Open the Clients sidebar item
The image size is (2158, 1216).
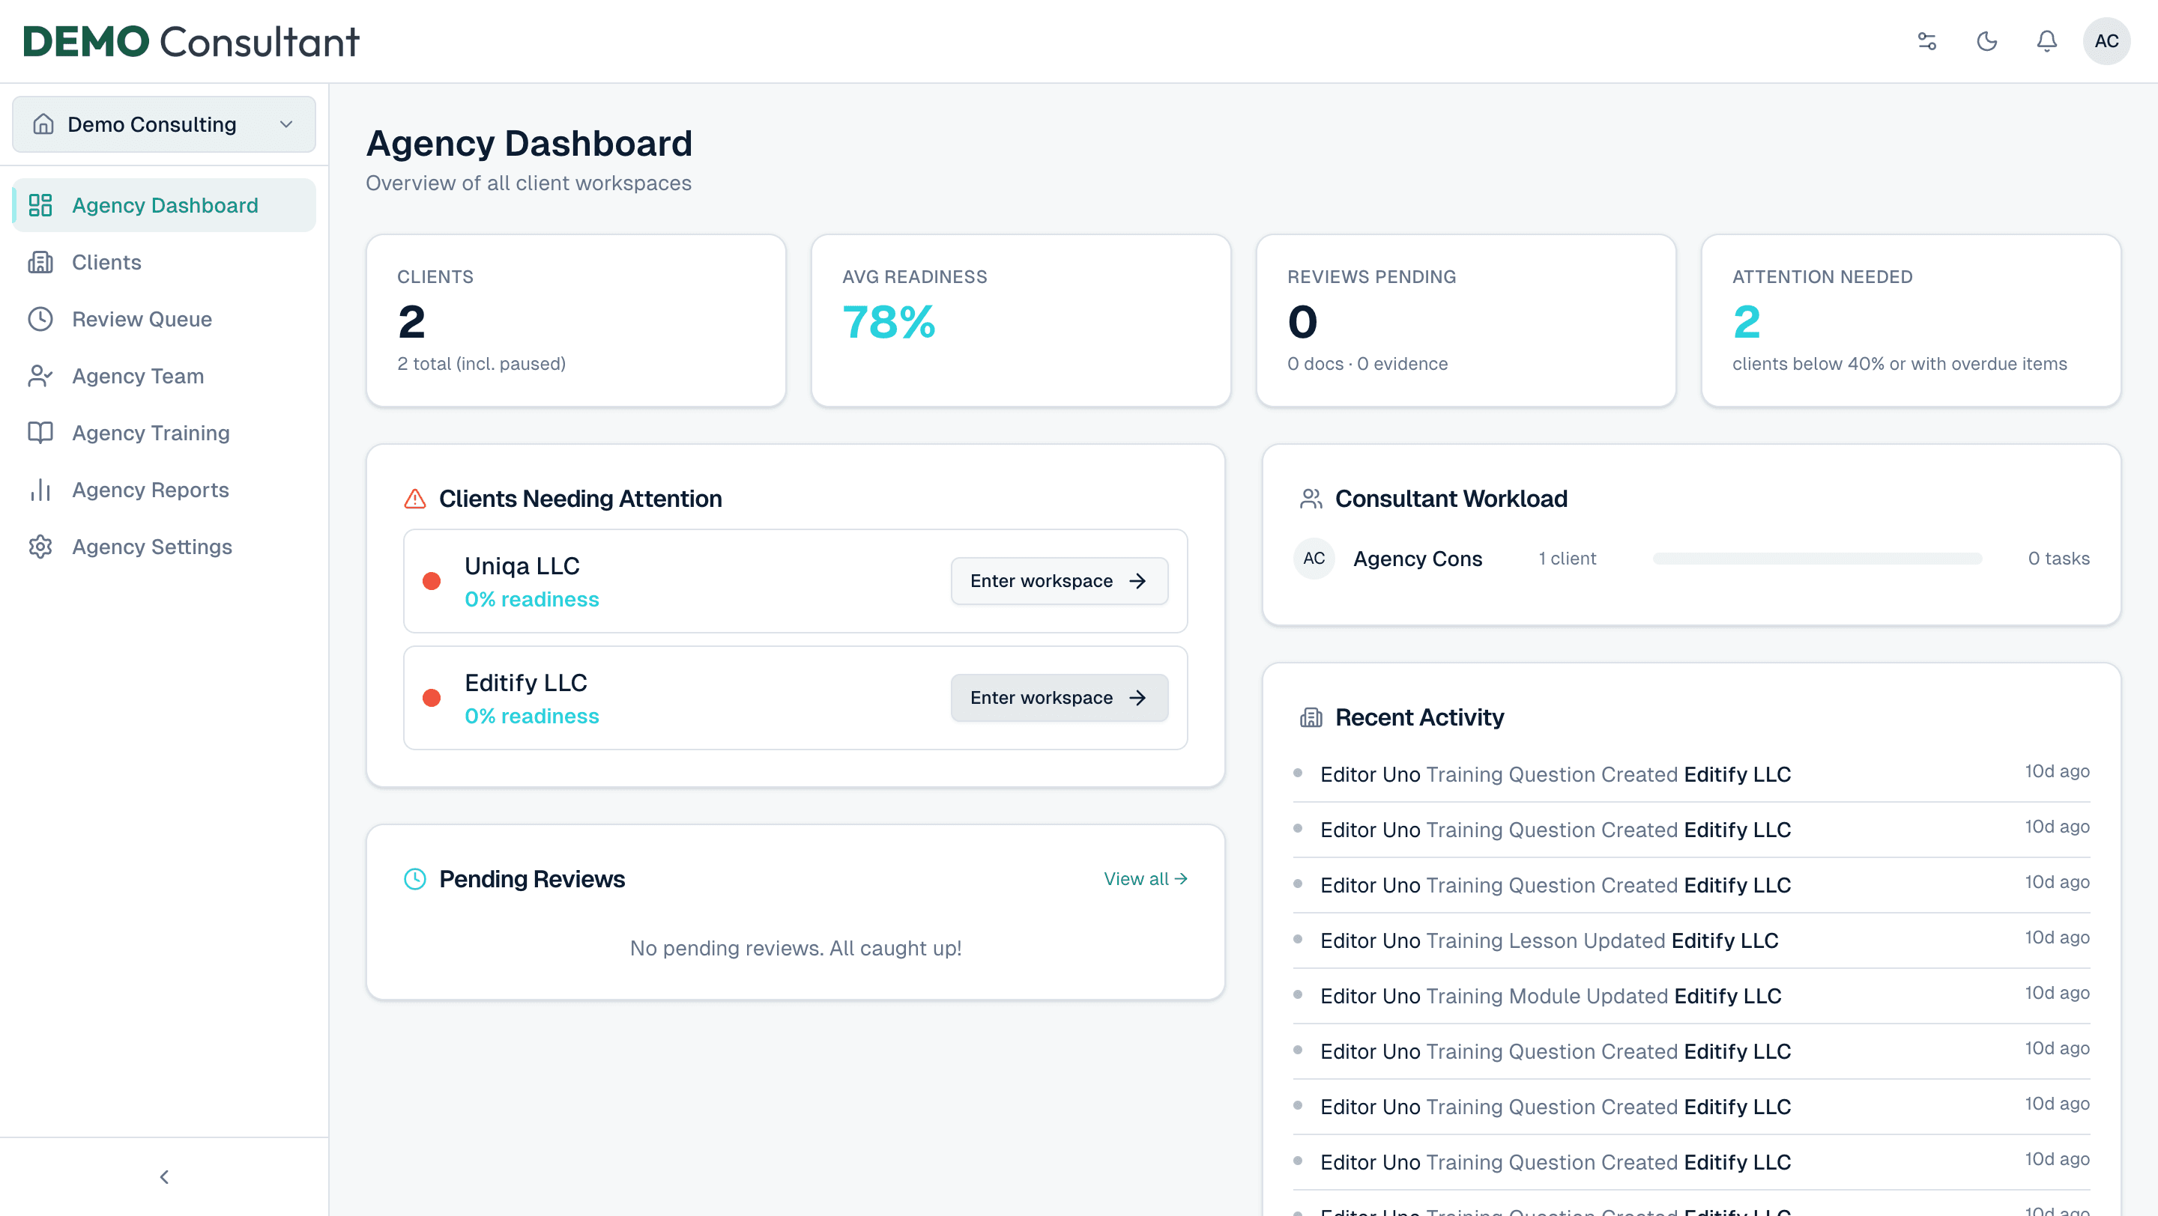click(164, 262)
